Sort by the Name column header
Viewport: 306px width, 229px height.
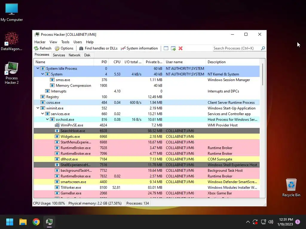point(64,62)
